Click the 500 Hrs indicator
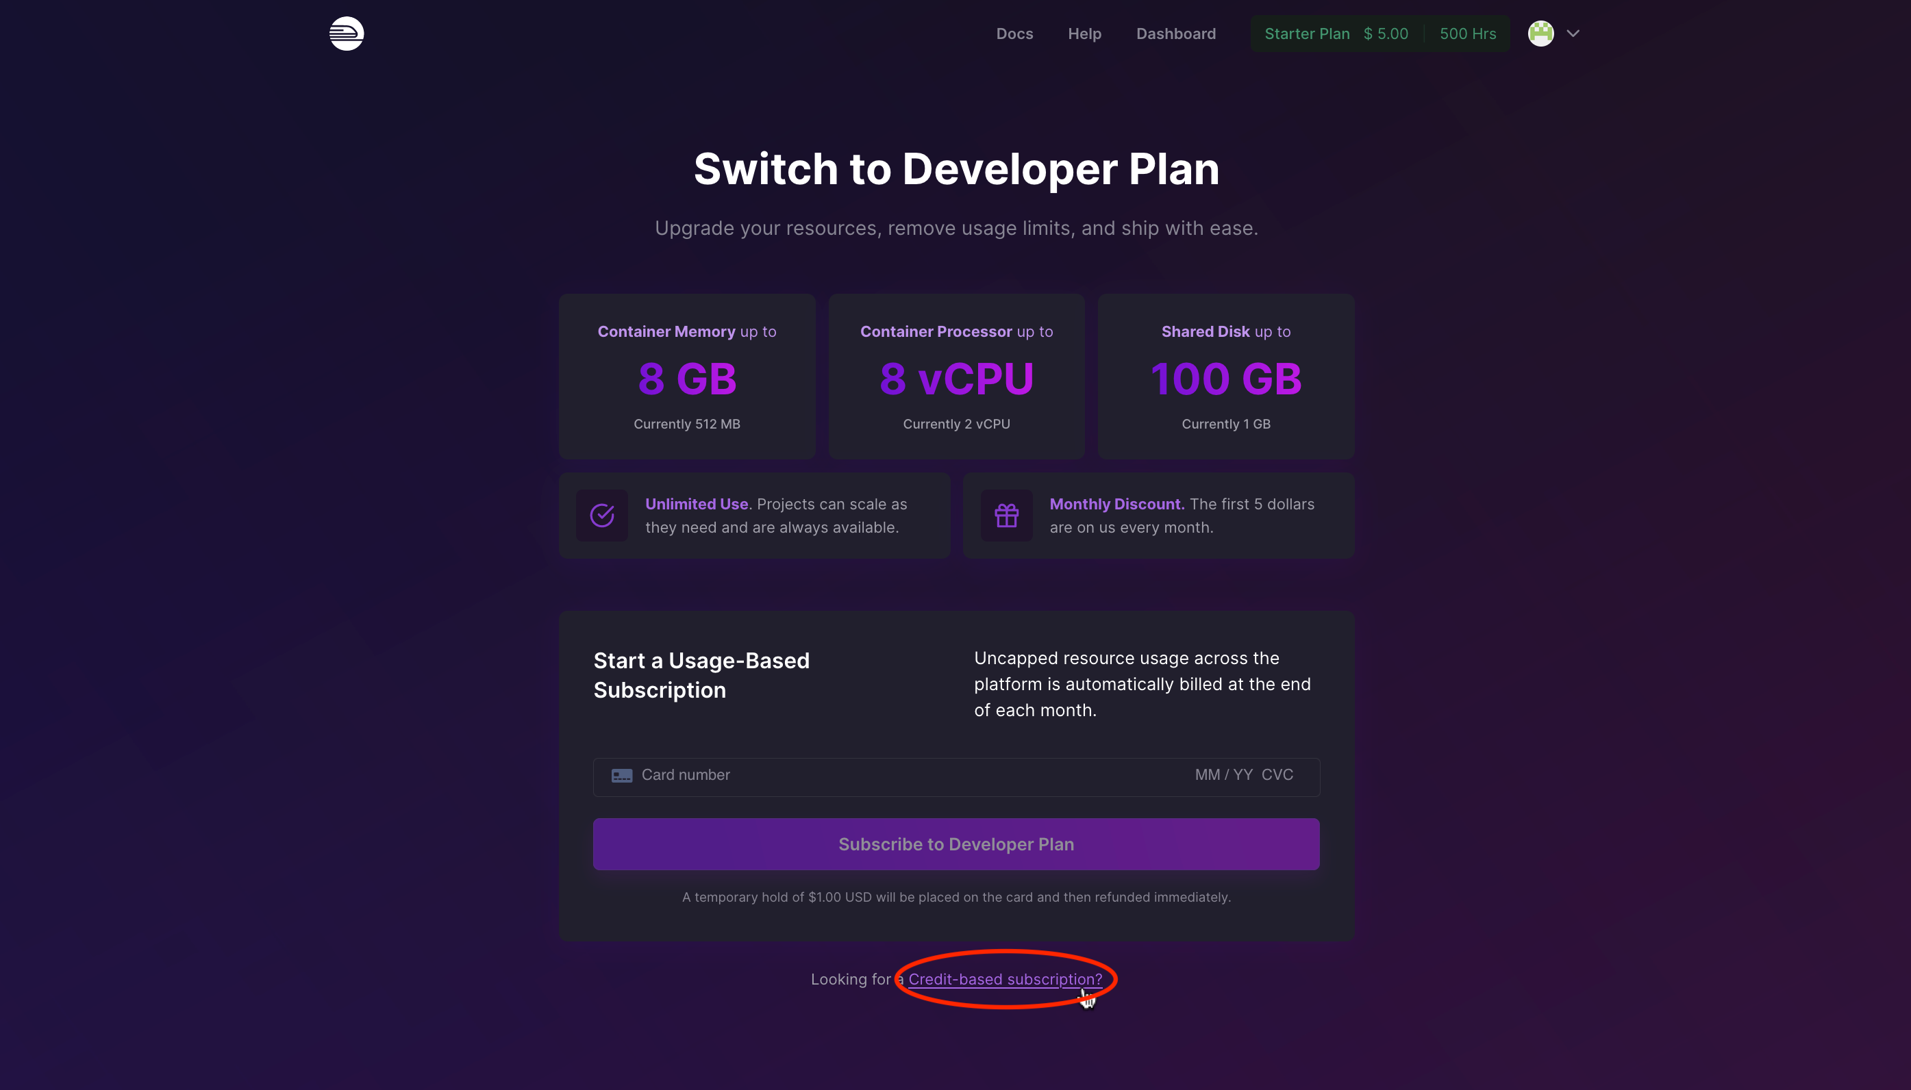 click(1467, 33)
